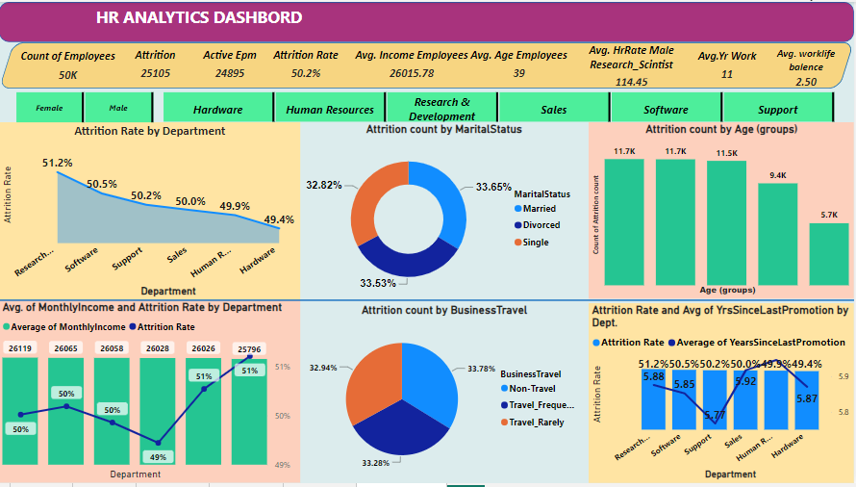The image size is (856, 487).
Task: Select the 9.4K age group bar
Action: point(777,234)
